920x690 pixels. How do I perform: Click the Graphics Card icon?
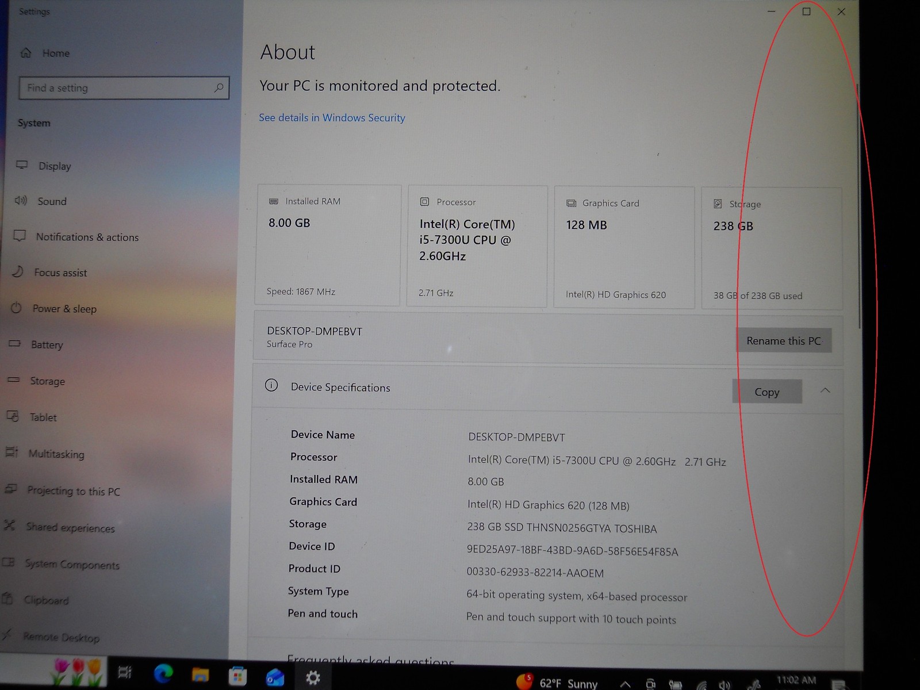tap(571, 203)
